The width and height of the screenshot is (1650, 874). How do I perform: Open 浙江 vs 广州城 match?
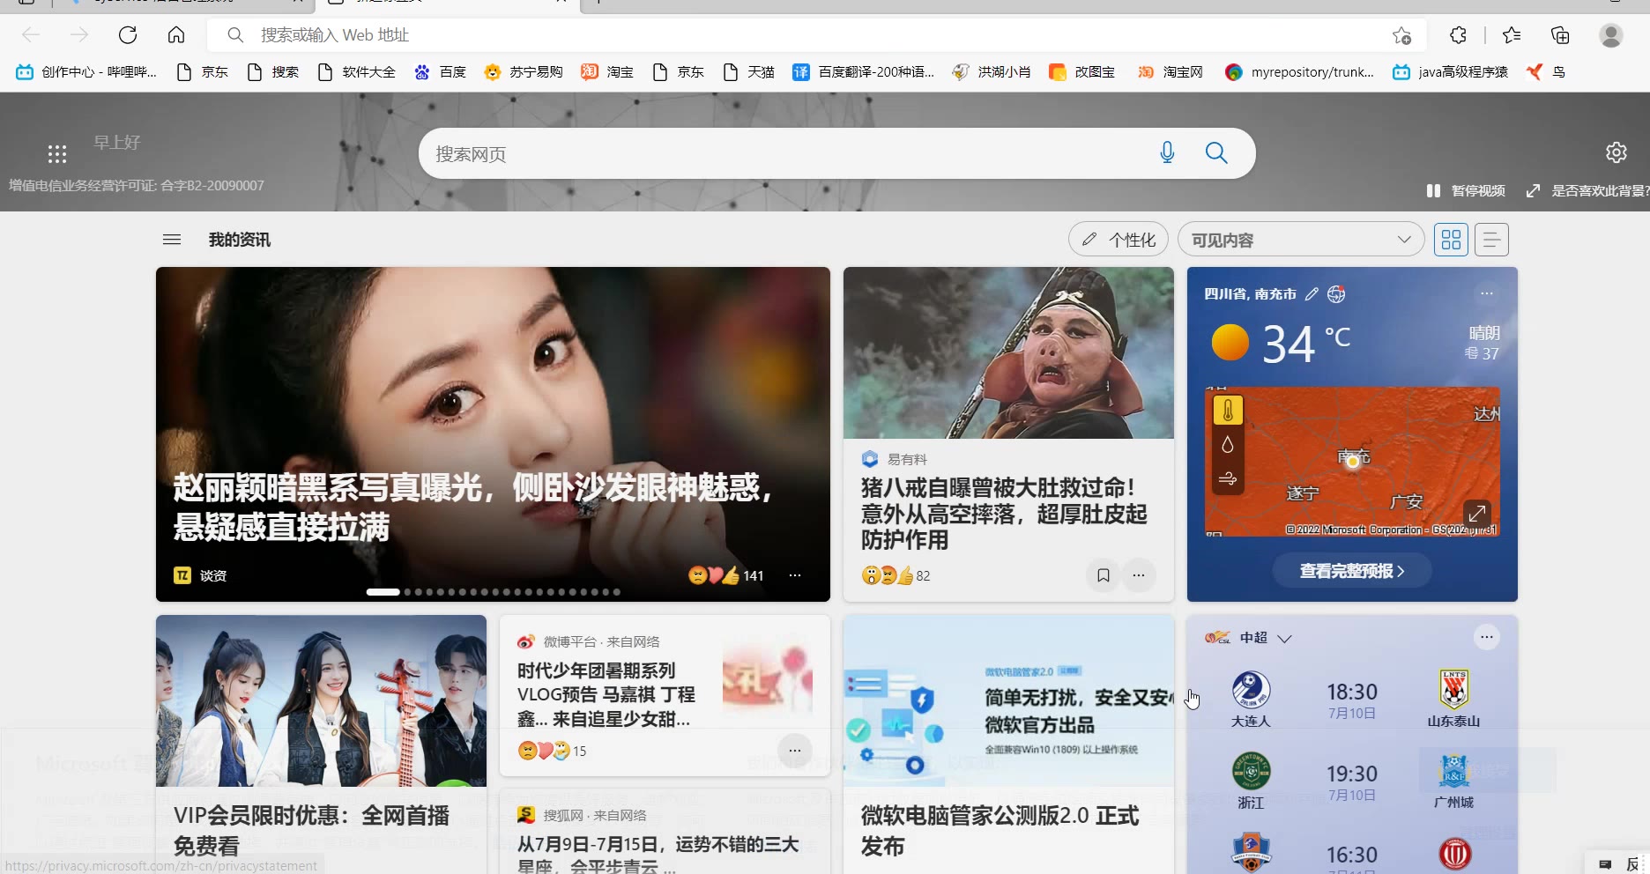point(1352,781)
